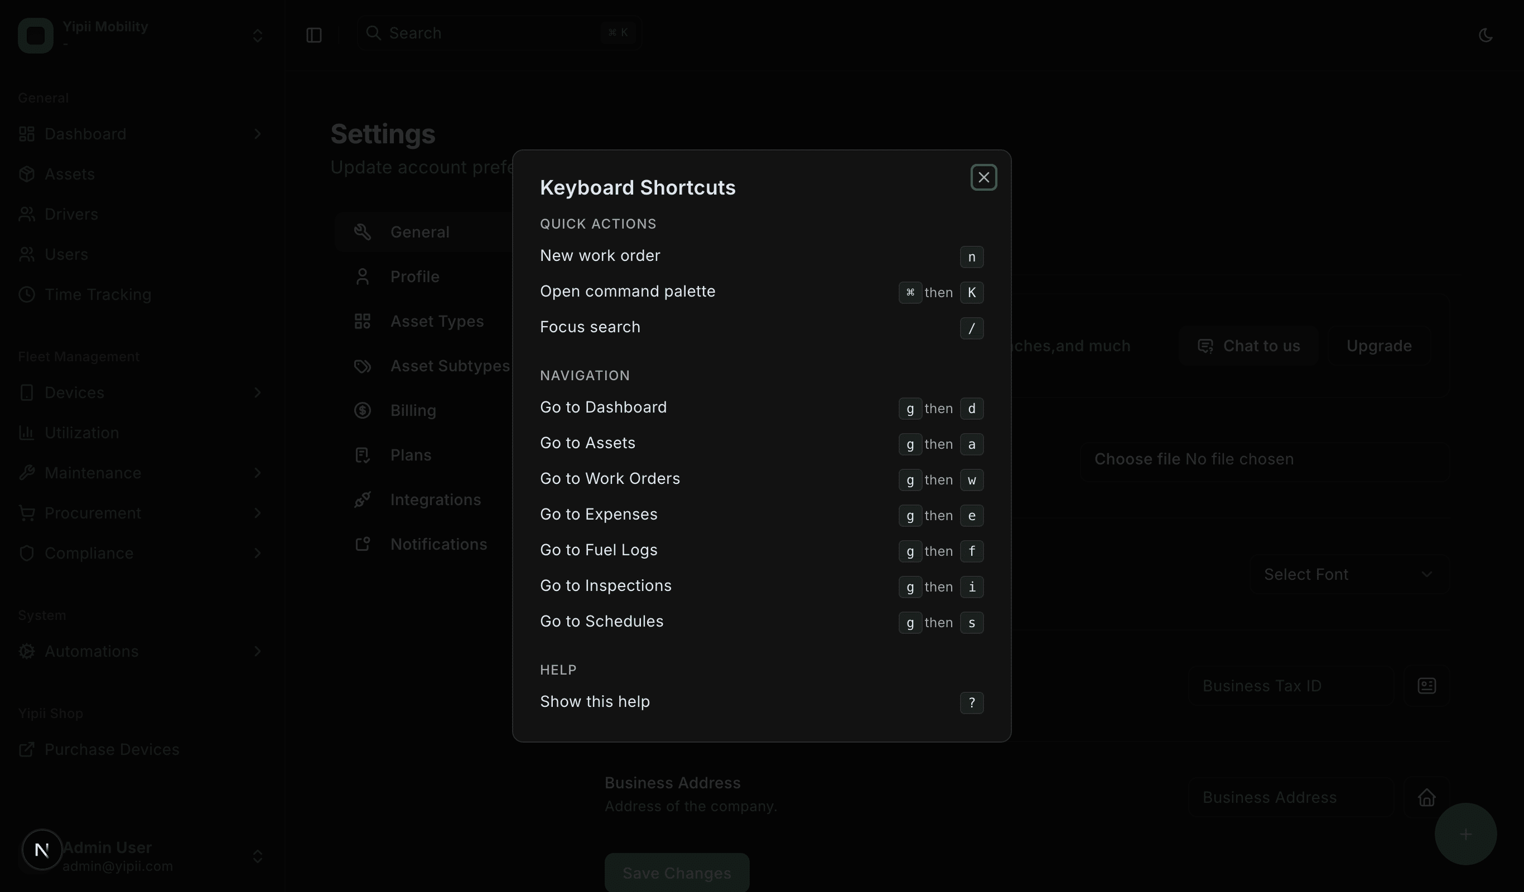Screen dimensions: 1524x892
Task: Click the 'Go to Dashboard' shortcut label
Action: click(603, 408)
